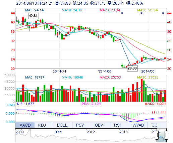The height and width of the screenshot is (143, 173).
Task: Show the PSY indicator
Action: pos(80,125)
